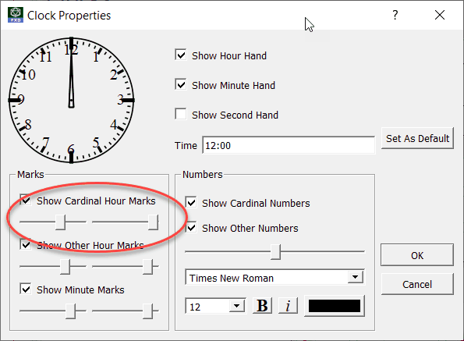
Task: Toggle Show Minute Marks checkbox
Action: pos(26,289)
